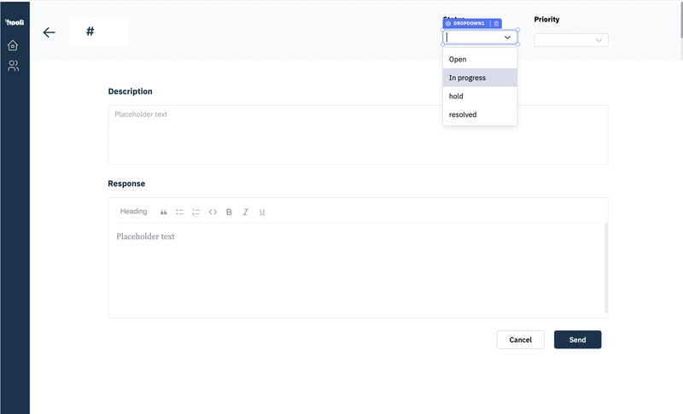683x414 pixels.
Task: Toggle bold formatting
Action: 229,212
